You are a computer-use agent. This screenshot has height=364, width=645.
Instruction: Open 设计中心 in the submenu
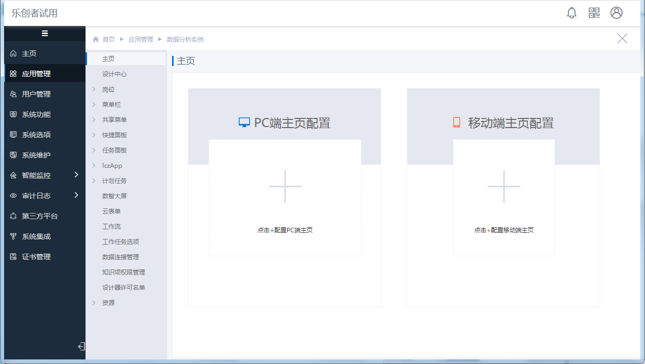tap(115, 74)
